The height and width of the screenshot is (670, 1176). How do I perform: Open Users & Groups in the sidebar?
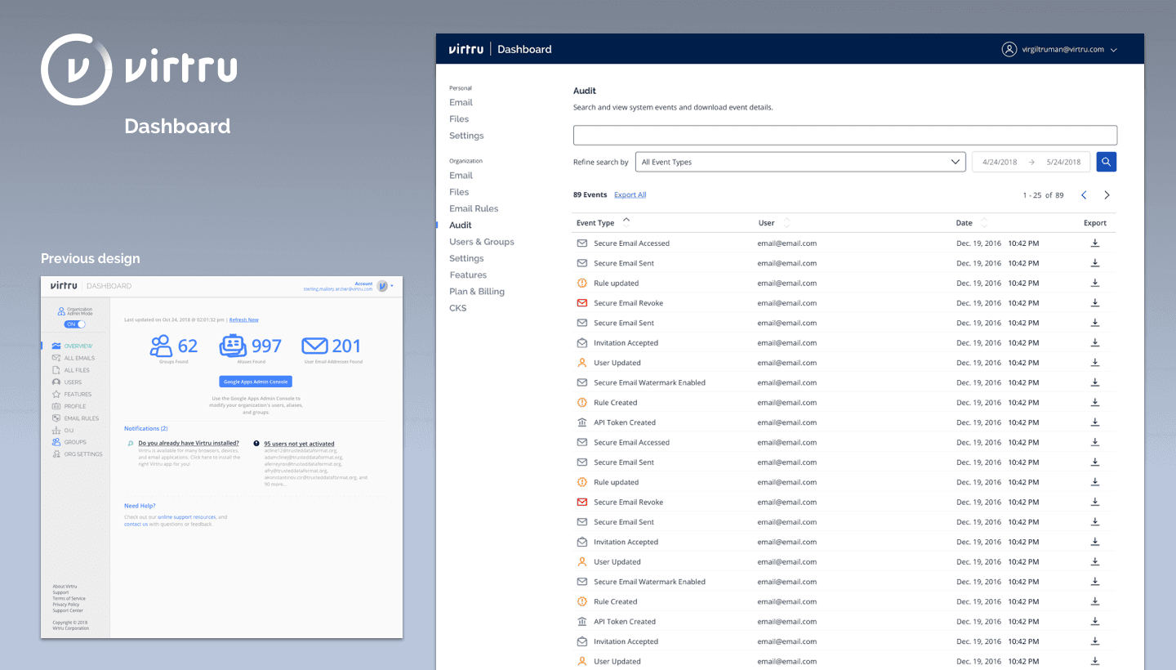[482, 242]
